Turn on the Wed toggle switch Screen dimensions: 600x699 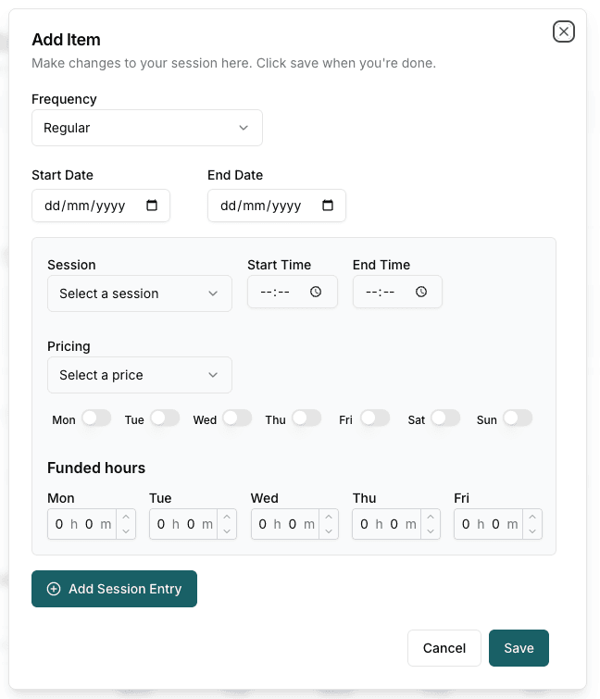coord(237,418)
